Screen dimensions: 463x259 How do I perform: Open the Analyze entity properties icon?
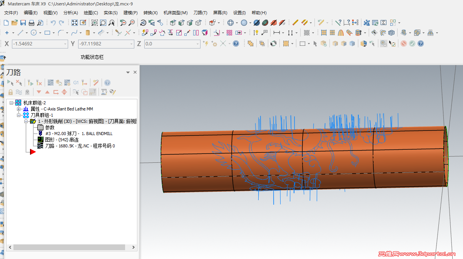(x=338, y=23)
